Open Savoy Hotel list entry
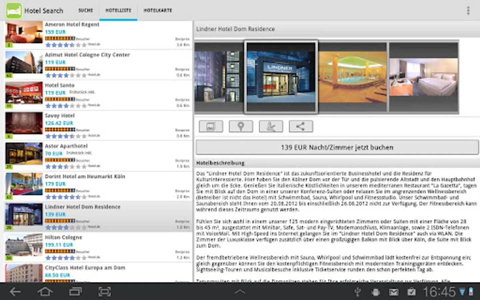480x300 pixels. [x=98, y=125]
